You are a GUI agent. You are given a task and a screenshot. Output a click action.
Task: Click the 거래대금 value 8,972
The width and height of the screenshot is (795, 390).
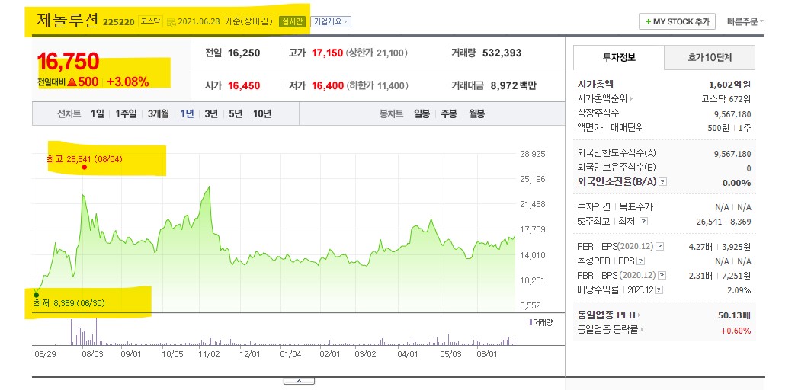click(505, 85)
